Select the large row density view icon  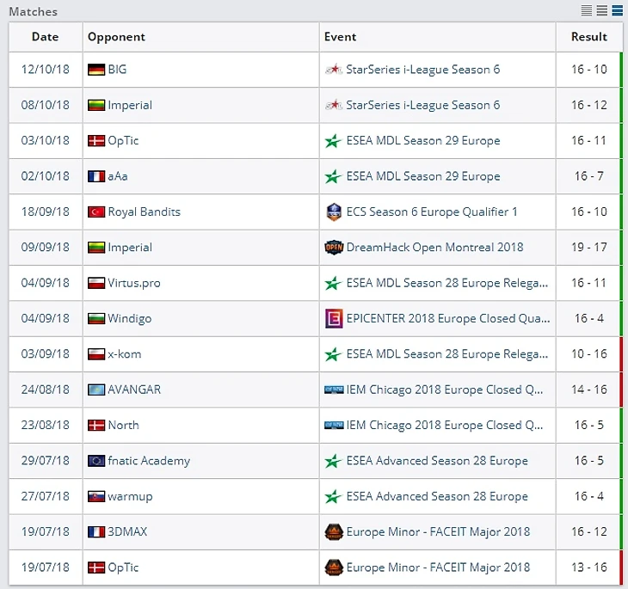pos(617,10)
